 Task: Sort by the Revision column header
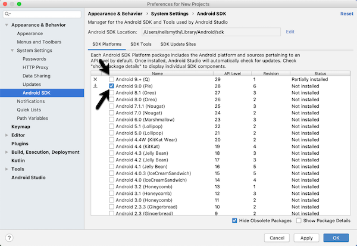point(271,73)
